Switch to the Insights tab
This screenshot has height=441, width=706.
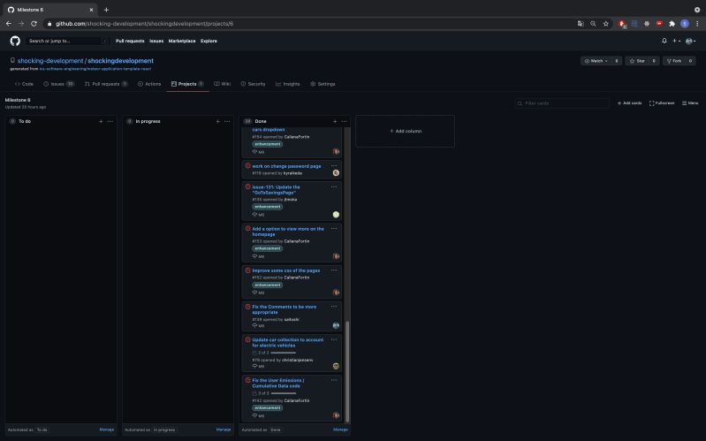click(288, 84)
